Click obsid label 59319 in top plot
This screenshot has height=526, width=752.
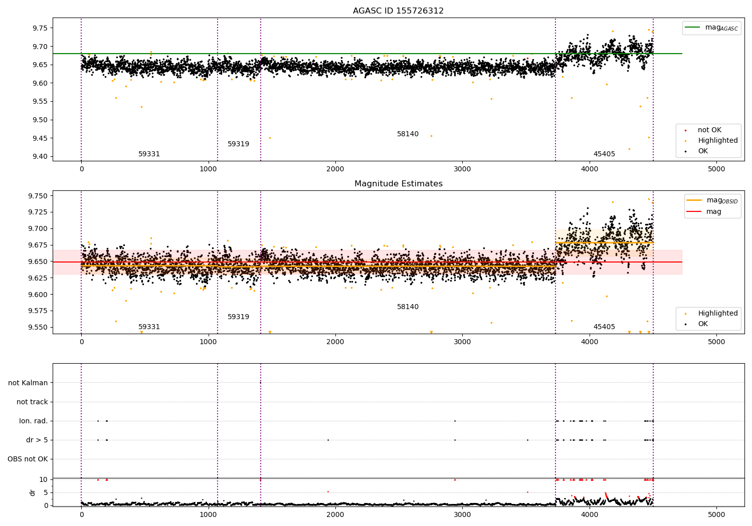[238, 144]
